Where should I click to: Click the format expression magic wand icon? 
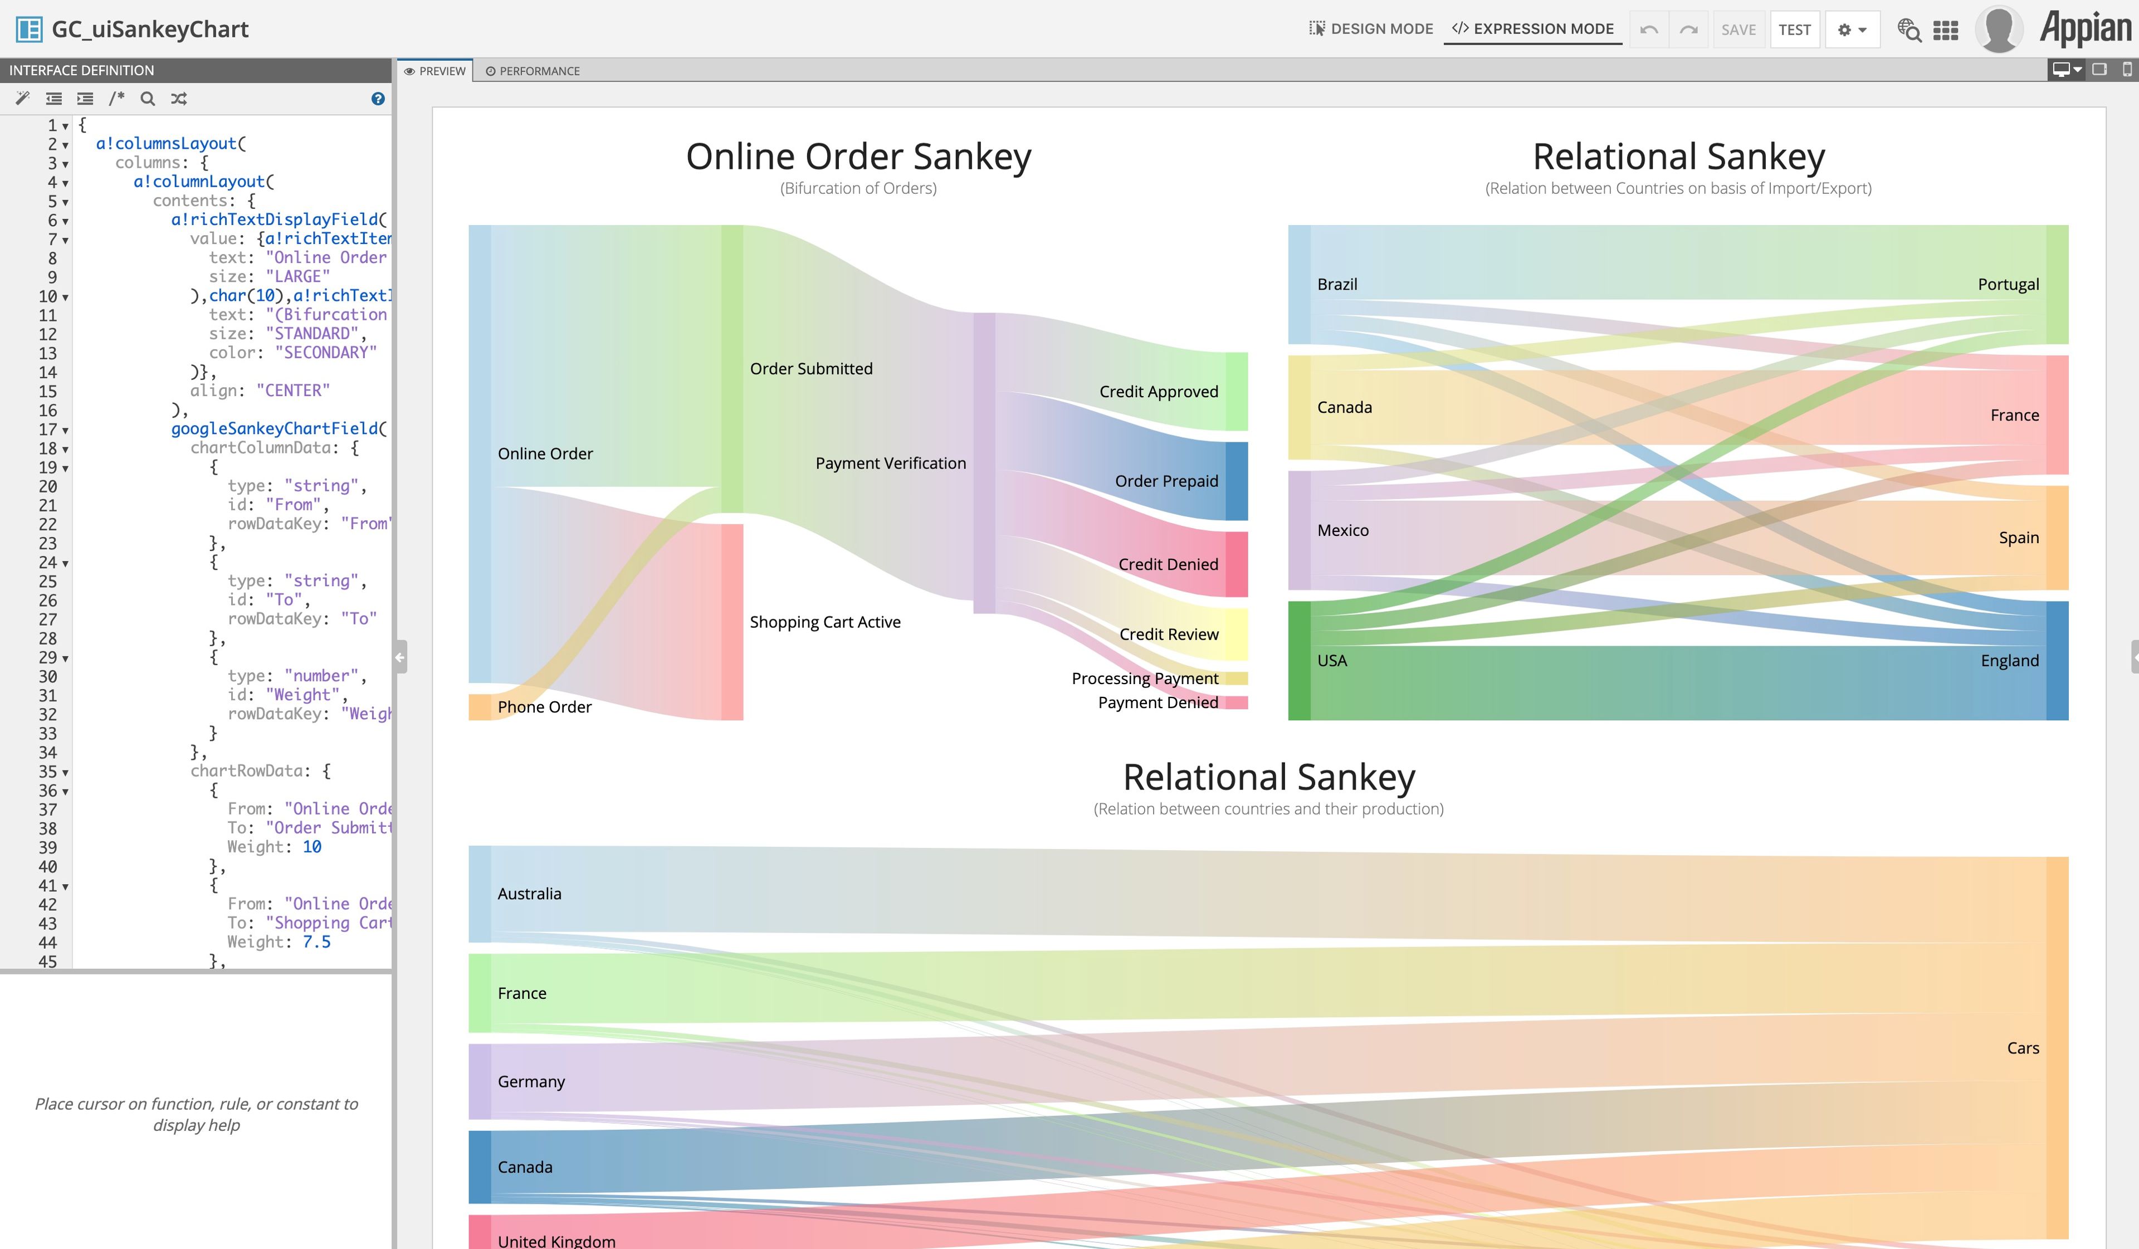23,99
